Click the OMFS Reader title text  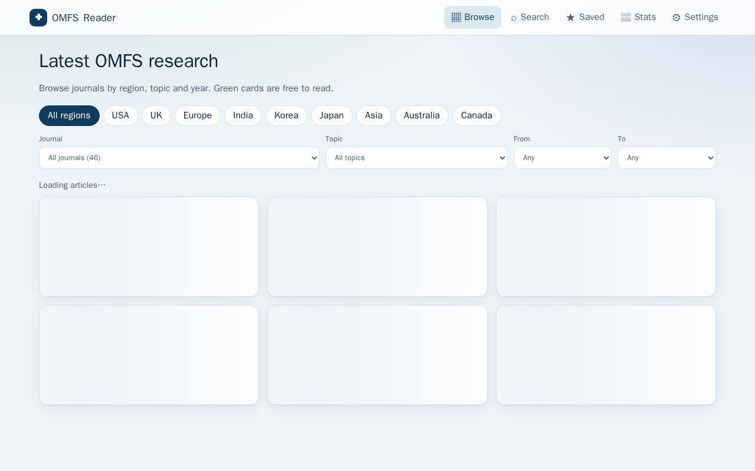84,18
